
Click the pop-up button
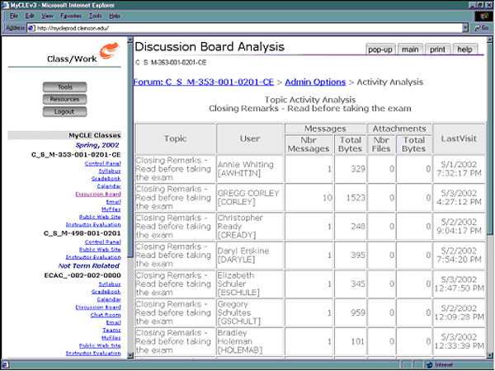coord(380,49)
